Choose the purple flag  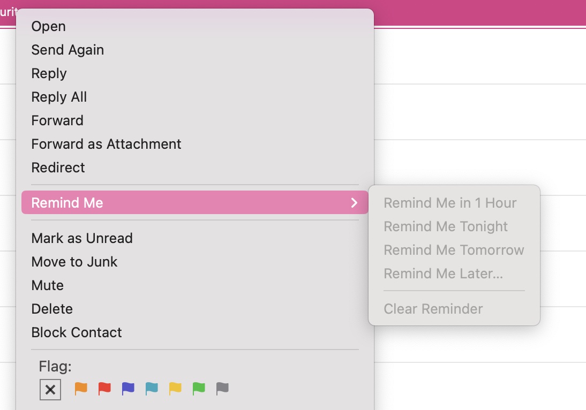pos(128,389)
